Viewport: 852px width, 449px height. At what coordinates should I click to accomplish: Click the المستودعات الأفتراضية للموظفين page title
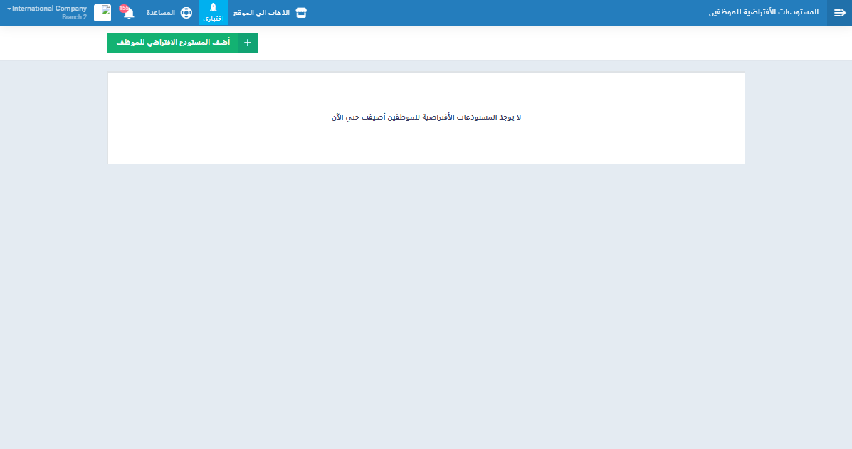[x=764, y=13]
